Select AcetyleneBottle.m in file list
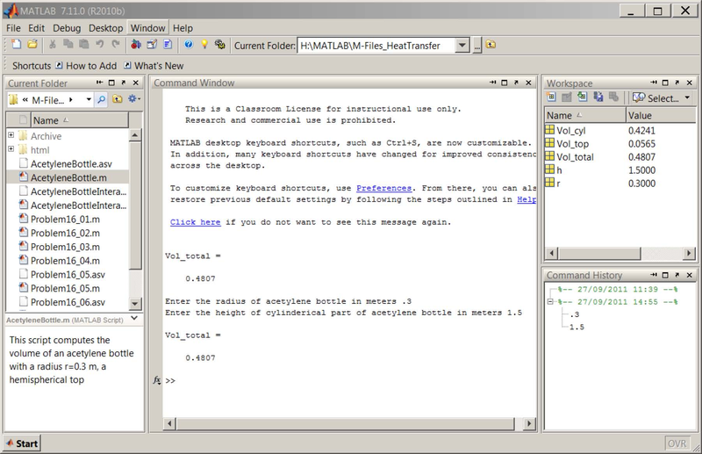The image size is (702, 454). (x=68, y=177)
